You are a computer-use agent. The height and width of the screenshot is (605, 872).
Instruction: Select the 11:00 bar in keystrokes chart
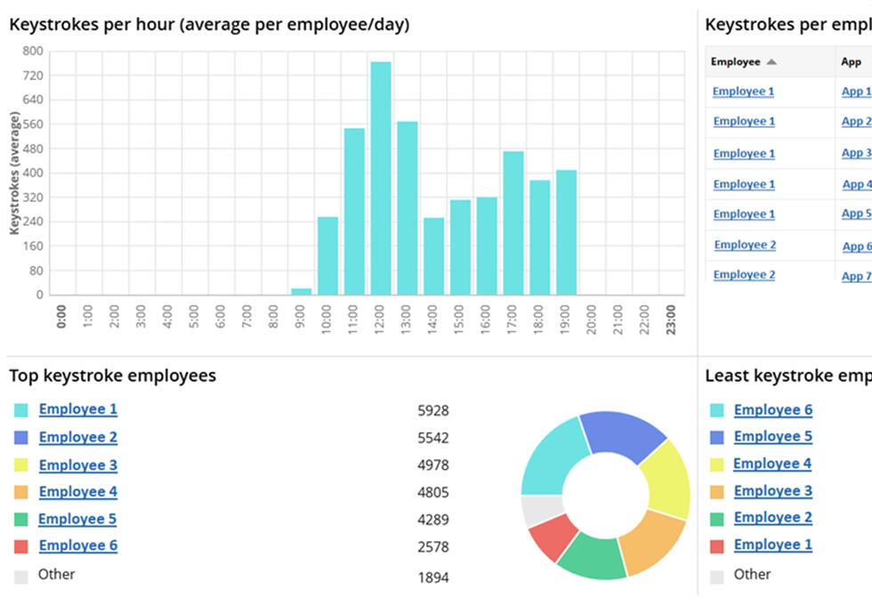(354, 212)
